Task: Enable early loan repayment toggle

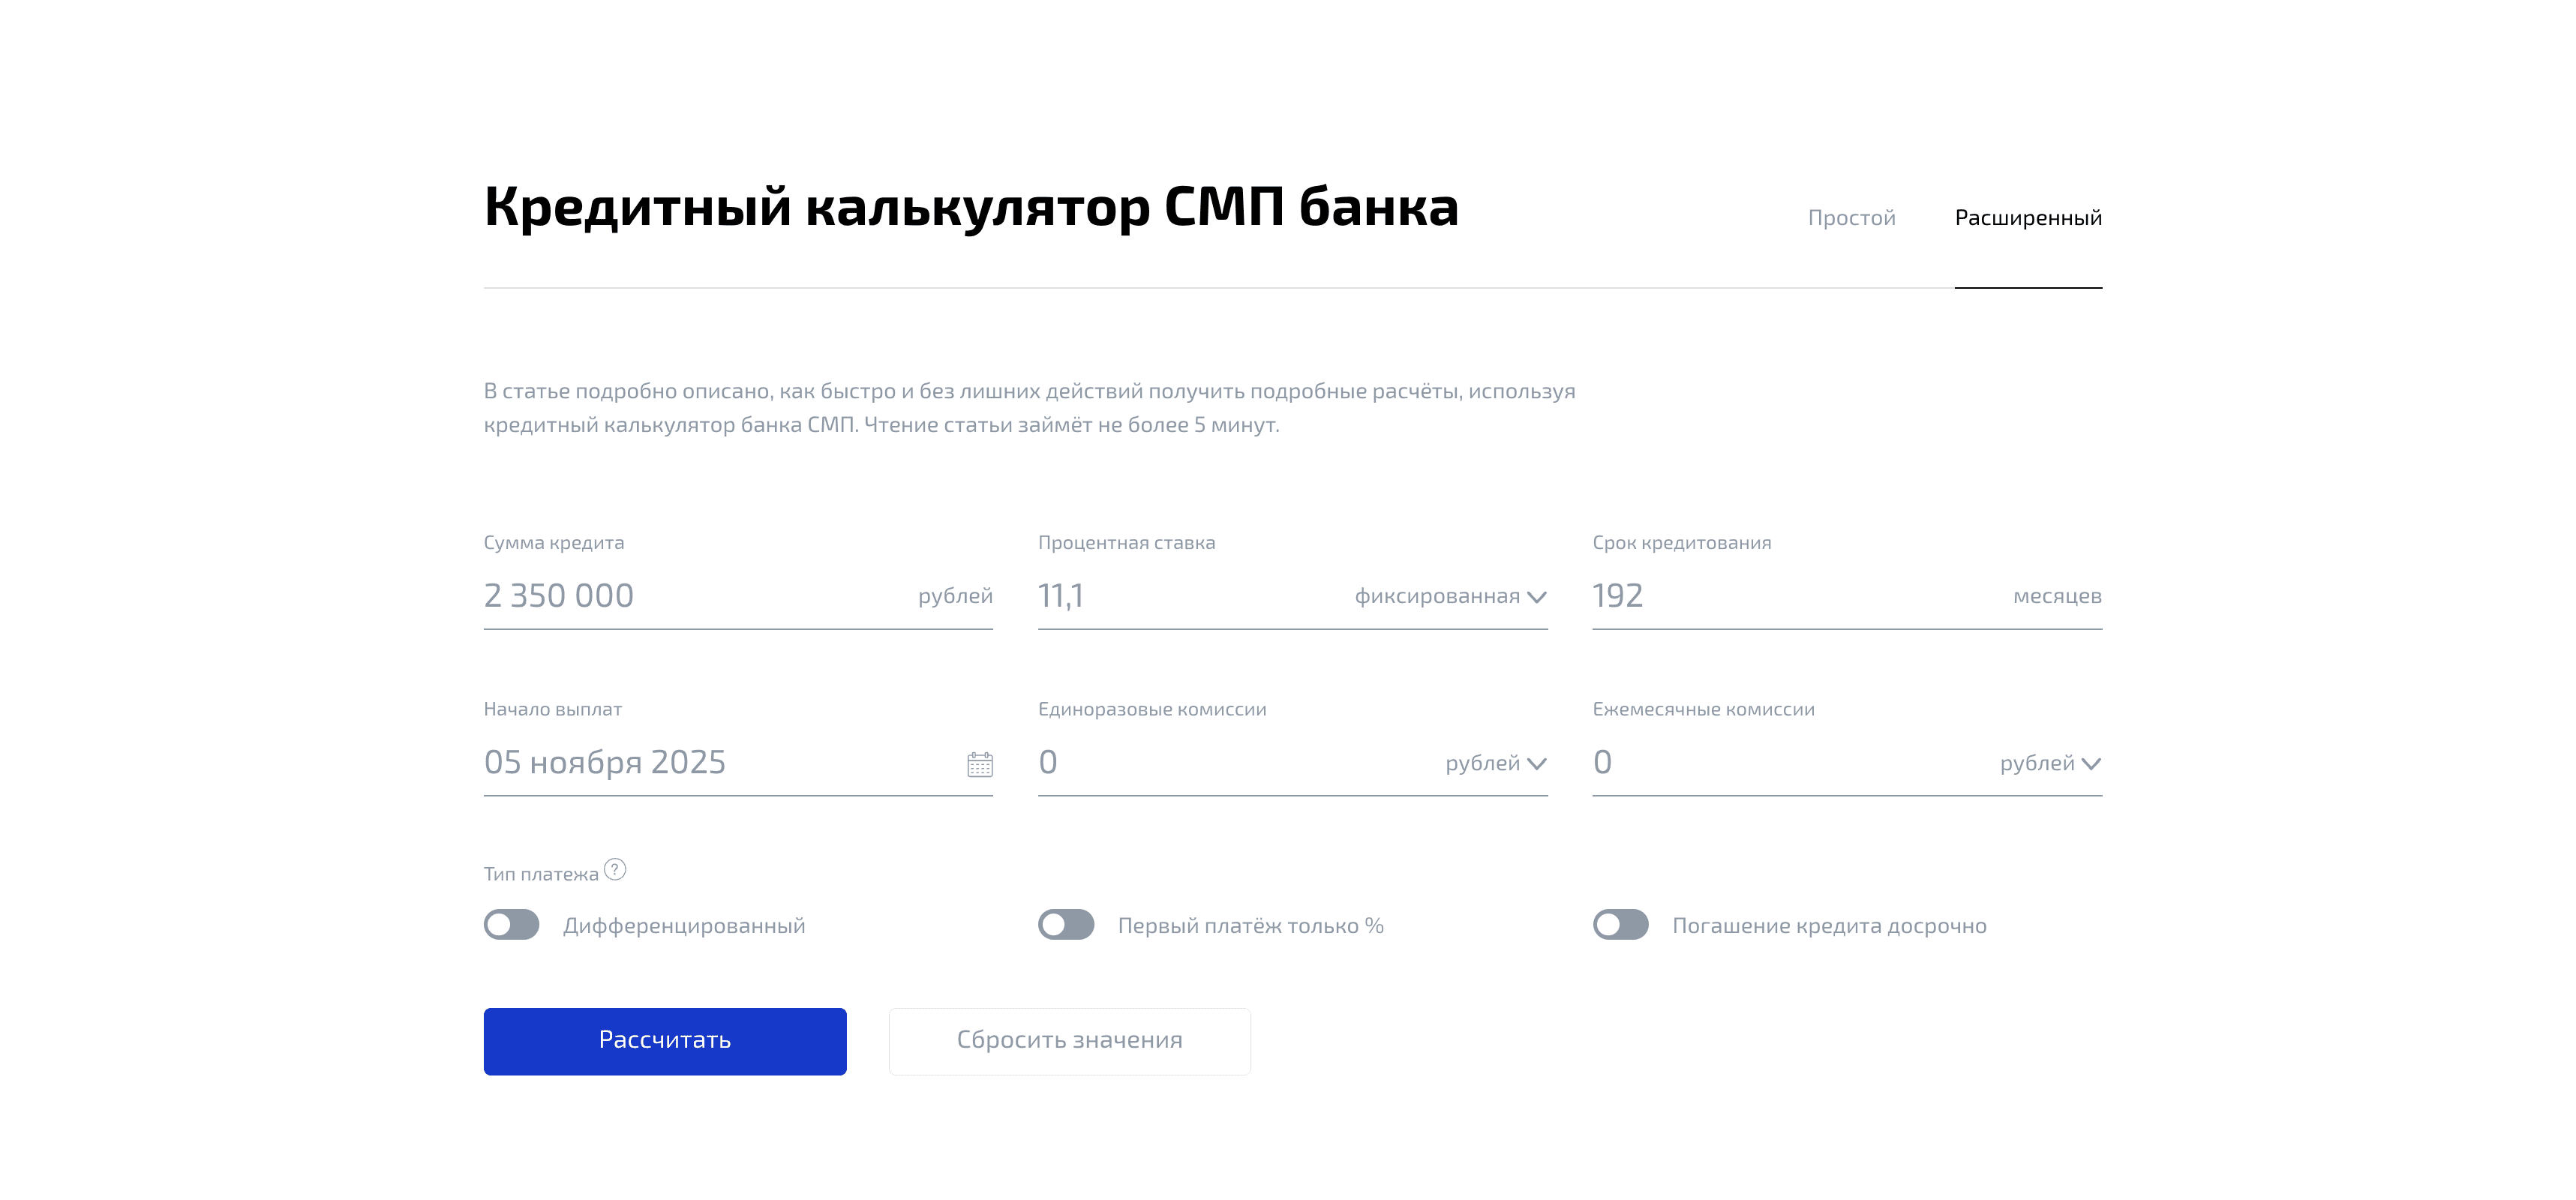Action: [1621, 926]
